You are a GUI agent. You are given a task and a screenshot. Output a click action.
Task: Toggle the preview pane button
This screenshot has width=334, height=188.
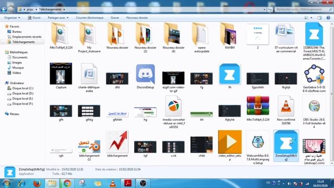tap(319, 18)
